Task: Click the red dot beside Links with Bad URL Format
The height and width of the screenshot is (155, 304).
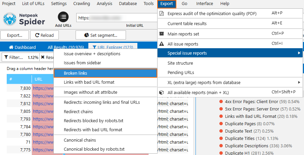Action: tap(221, 117)
